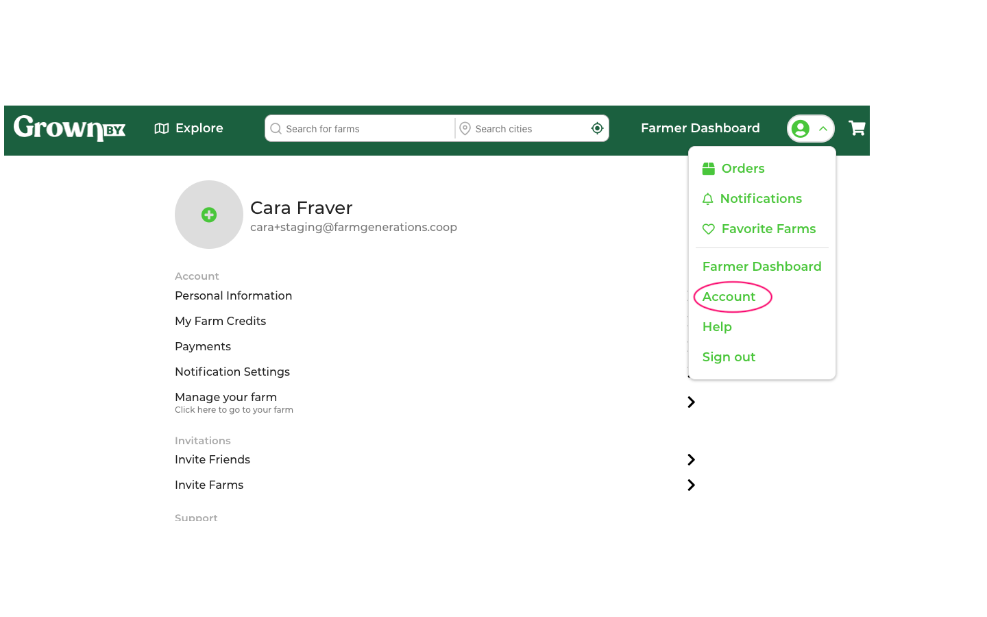
Task: Choose Farmer Dashboard in the dropdown menu
Action: click(x=761, y=267)
